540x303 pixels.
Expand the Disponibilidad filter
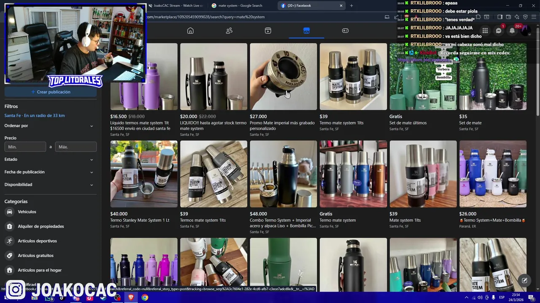(51, 185)
